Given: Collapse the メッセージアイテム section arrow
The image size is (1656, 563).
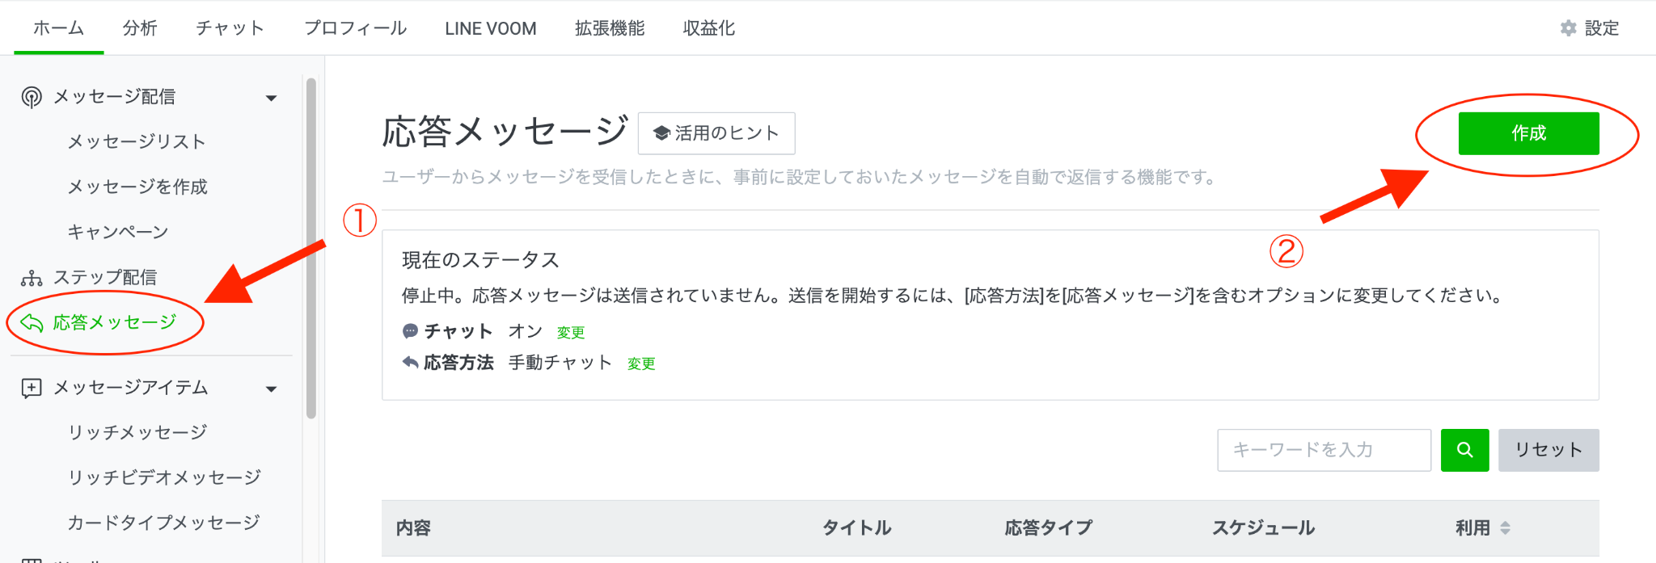Looking at the screenshot, I should tap(272, 389).
